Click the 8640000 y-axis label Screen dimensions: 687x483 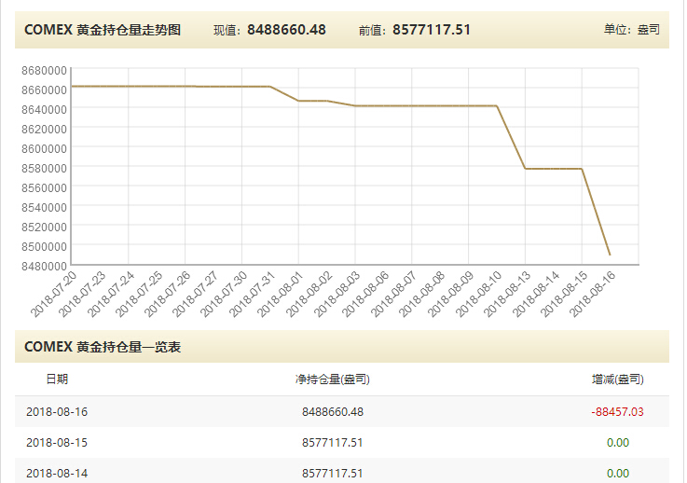(44, 110)
